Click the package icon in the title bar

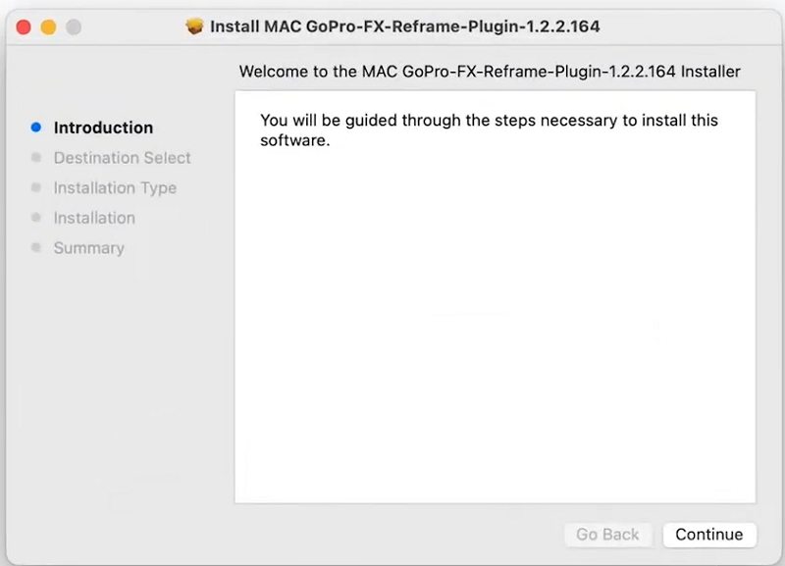click(x=195, y=26)
